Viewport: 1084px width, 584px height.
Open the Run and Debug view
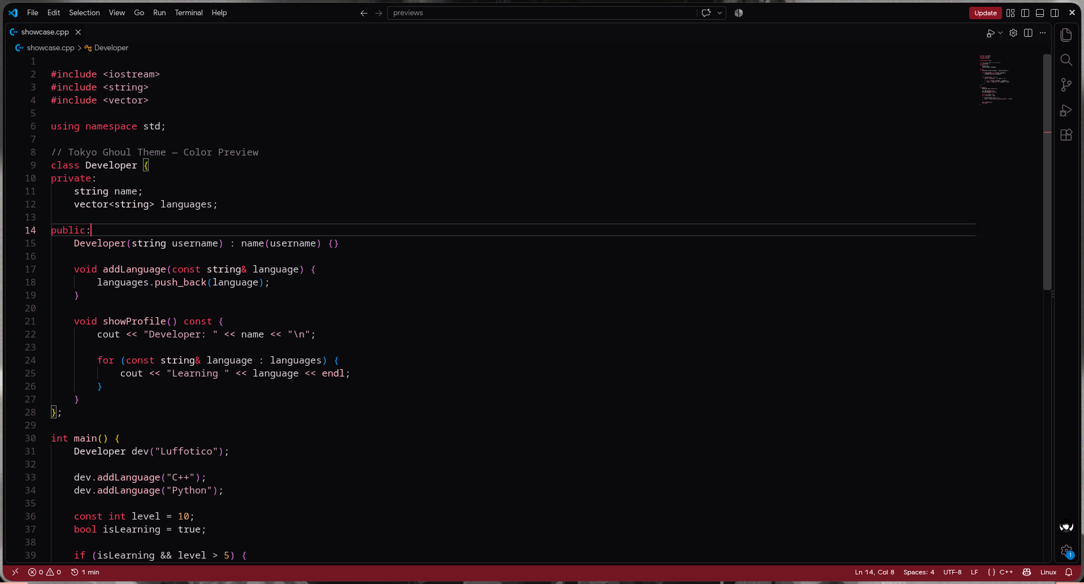[1066, 110]
